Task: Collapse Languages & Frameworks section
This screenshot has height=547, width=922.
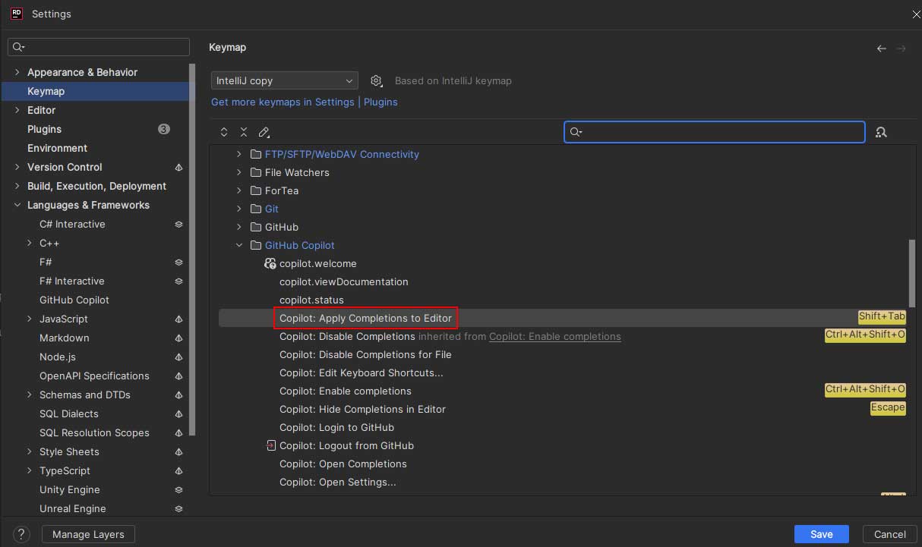Action: coord(17,205)
